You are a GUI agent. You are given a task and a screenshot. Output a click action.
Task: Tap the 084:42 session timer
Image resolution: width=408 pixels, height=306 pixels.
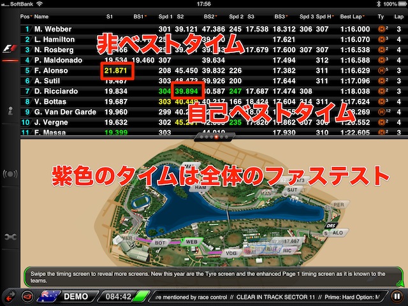[x=118, y=296]
